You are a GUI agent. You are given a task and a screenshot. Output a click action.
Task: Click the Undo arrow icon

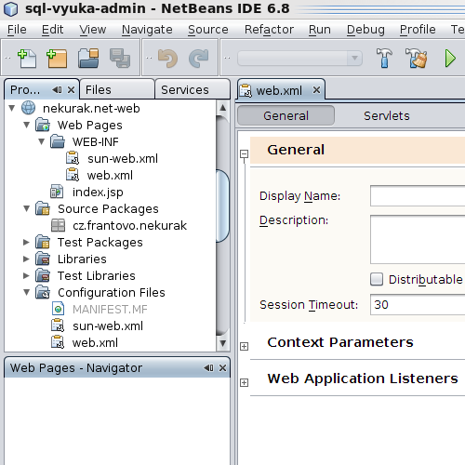click(167, 59)
